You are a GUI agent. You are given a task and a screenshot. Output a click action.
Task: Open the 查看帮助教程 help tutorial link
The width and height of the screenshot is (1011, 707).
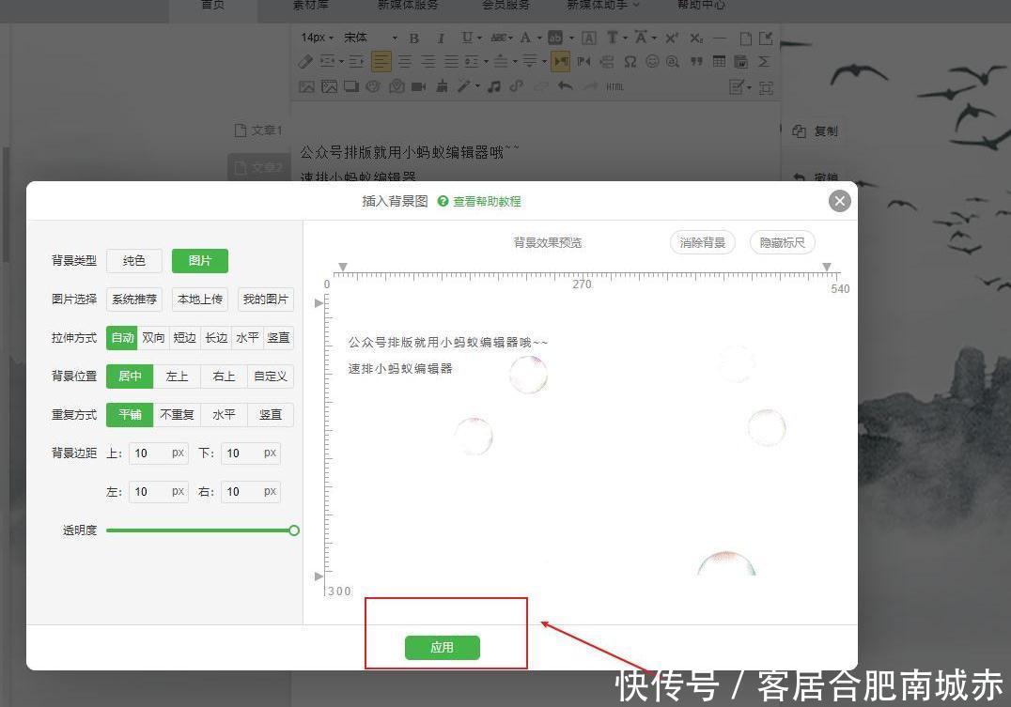pos(486,201)
